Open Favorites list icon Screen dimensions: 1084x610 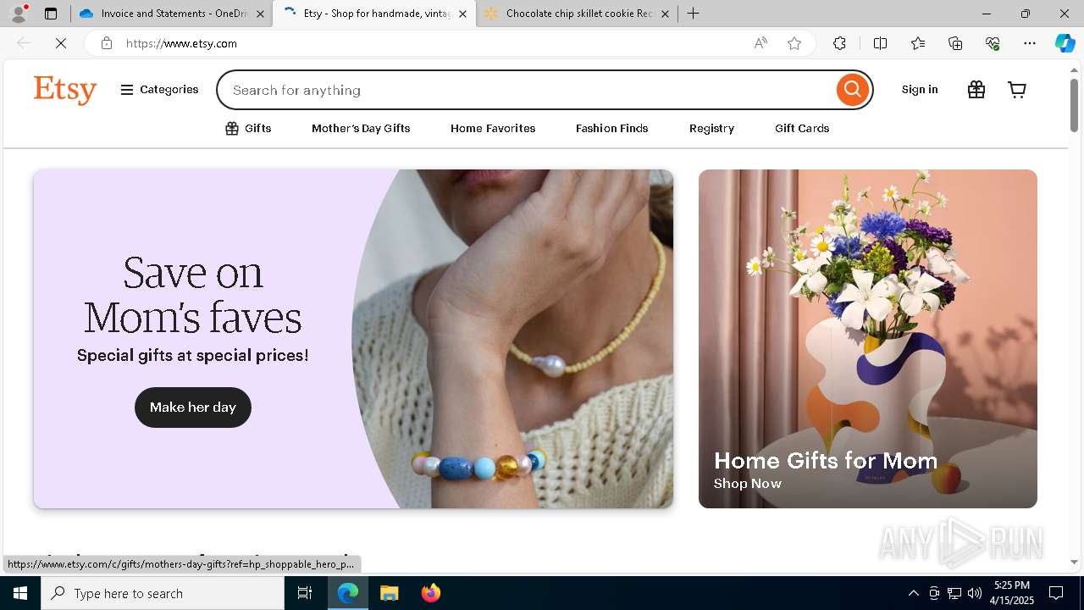click(x=918, y=43)
